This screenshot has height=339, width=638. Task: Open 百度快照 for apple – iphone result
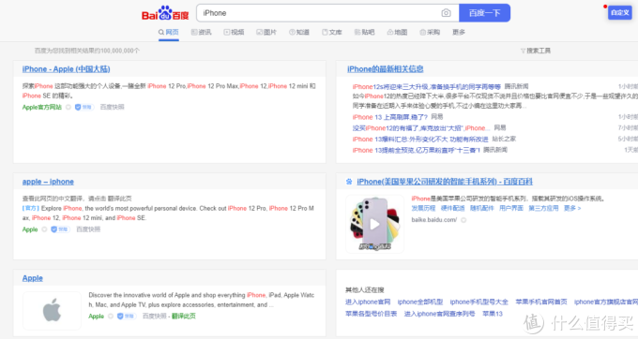point(88,229)
